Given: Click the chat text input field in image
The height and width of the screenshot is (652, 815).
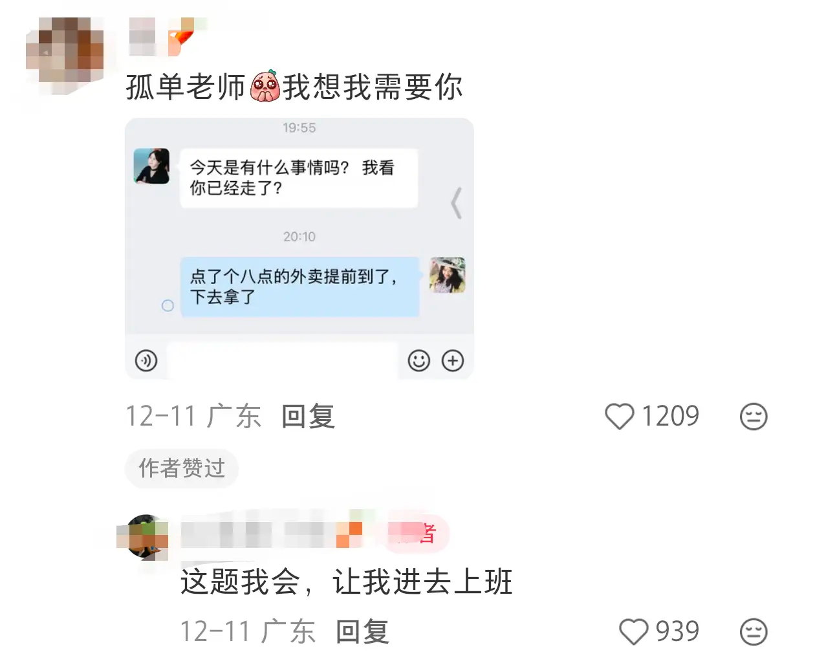Looking at the screenshot, I should [283, 360].
